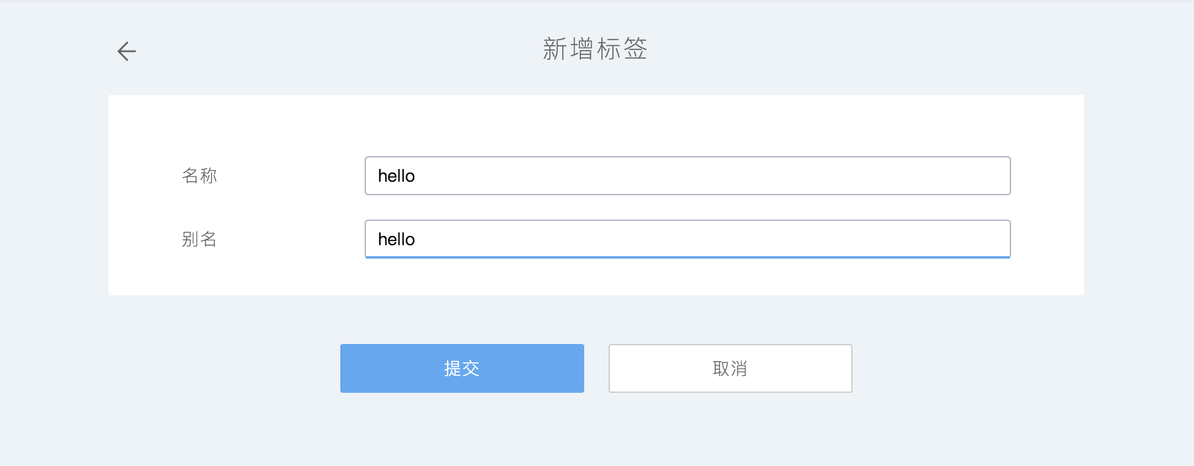This screenshot has height=466, width=1194.
Task: Click the 别名 field label
Action: pyautogui.click(x=199, y=239)
